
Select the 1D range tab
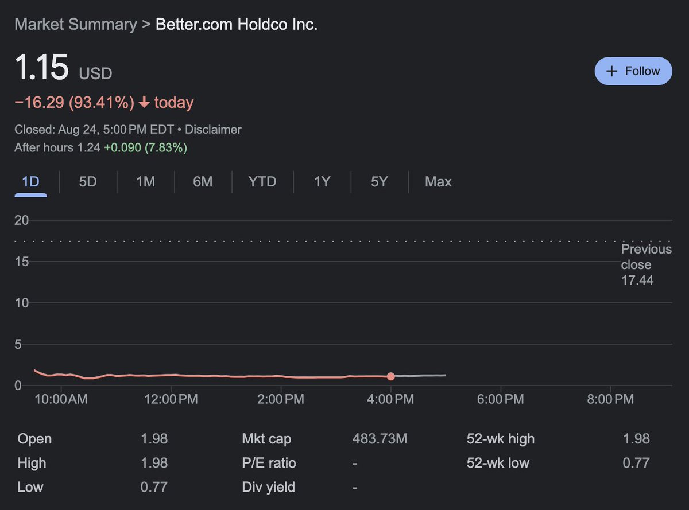click(x=30, y=182)
